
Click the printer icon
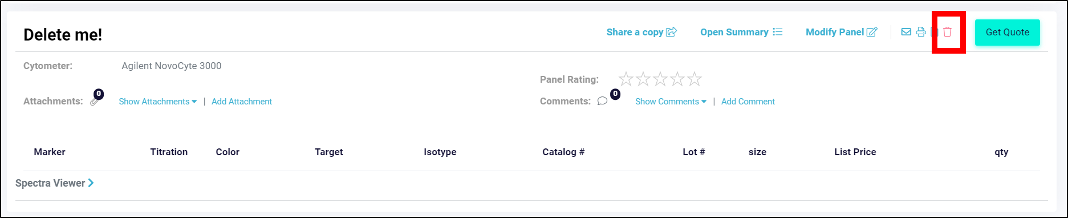(921, 32)
